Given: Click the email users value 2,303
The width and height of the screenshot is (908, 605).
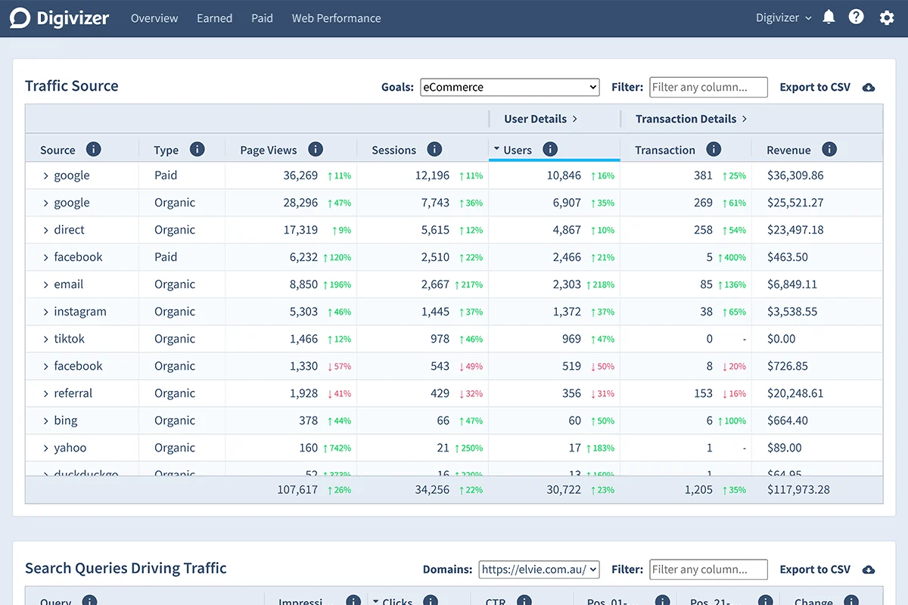Looking at the screenshot, I should click(x=567, y=284).
